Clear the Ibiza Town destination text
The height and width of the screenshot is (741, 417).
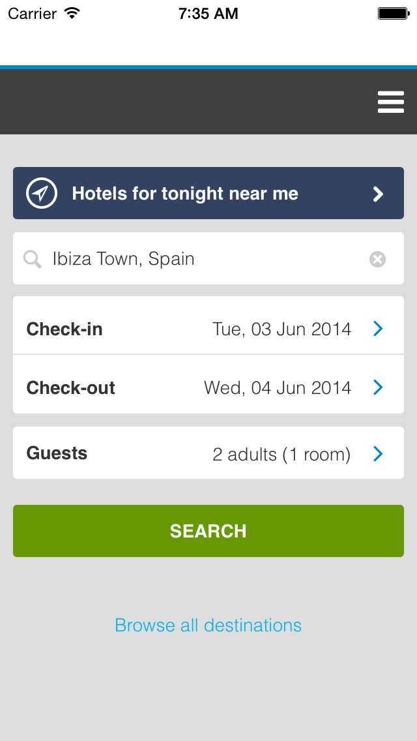click(377, 259)
